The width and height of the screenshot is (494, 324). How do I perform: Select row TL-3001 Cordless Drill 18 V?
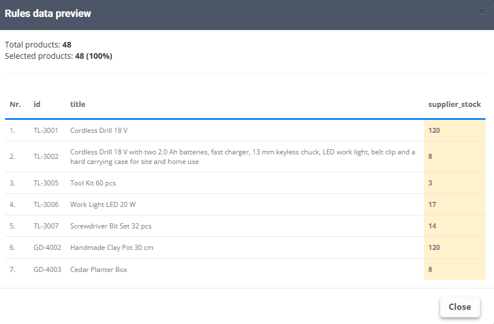245,131
